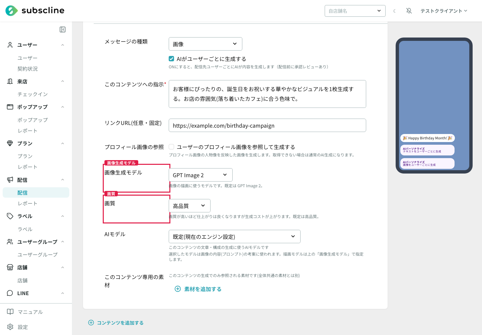Click the subscline logo icon
Viewport: 482px width, 335px height.
11,11
